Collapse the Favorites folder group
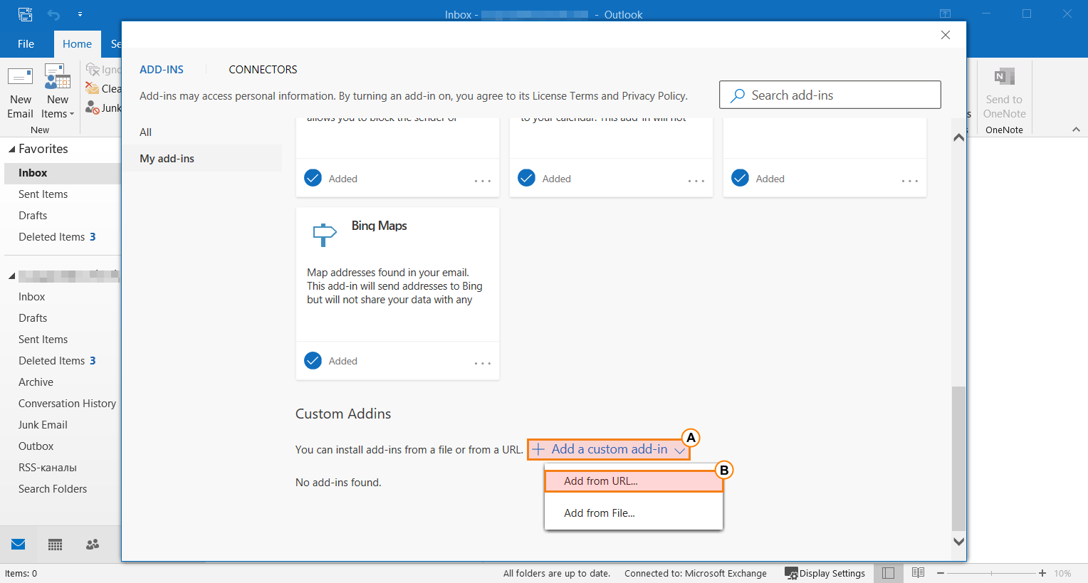Image resolution: width=1088 pixels, height=583 pixels. [x=11, y=149]
